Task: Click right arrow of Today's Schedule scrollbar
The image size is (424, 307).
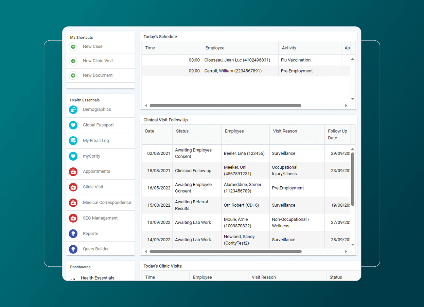Action: pyautogui.click(x=346, y=105)
